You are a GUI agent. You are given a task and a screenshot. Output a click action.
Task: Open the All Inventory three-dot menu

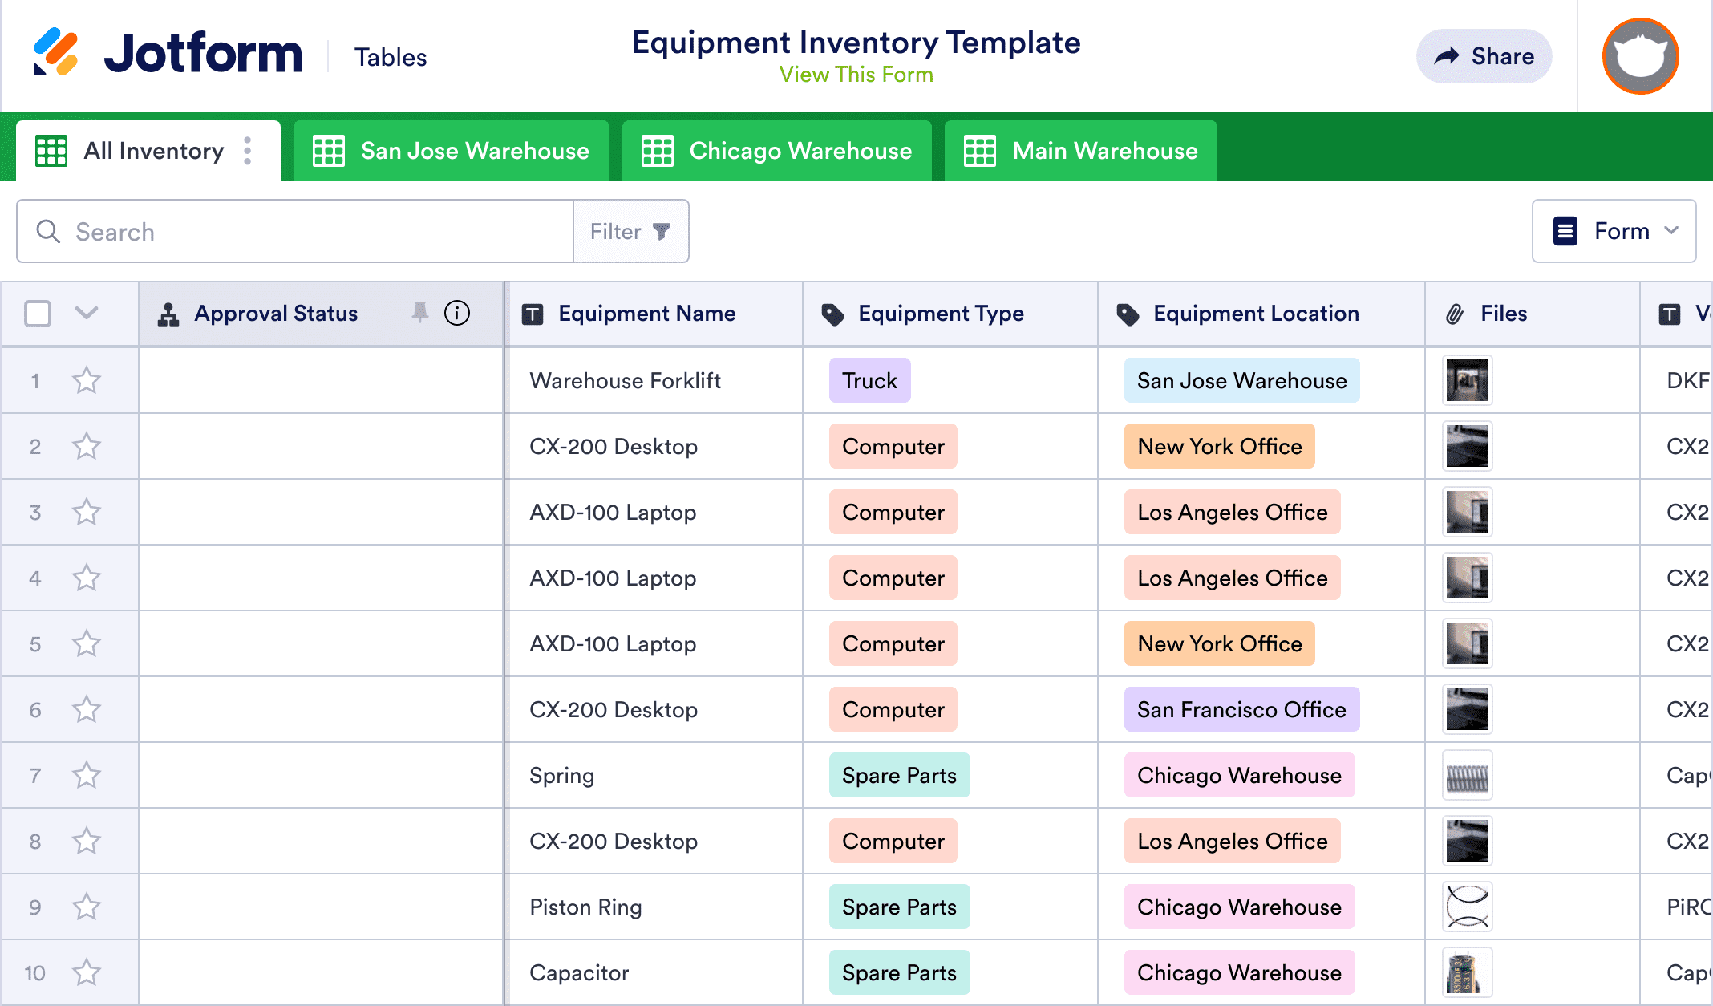(248, 150)
